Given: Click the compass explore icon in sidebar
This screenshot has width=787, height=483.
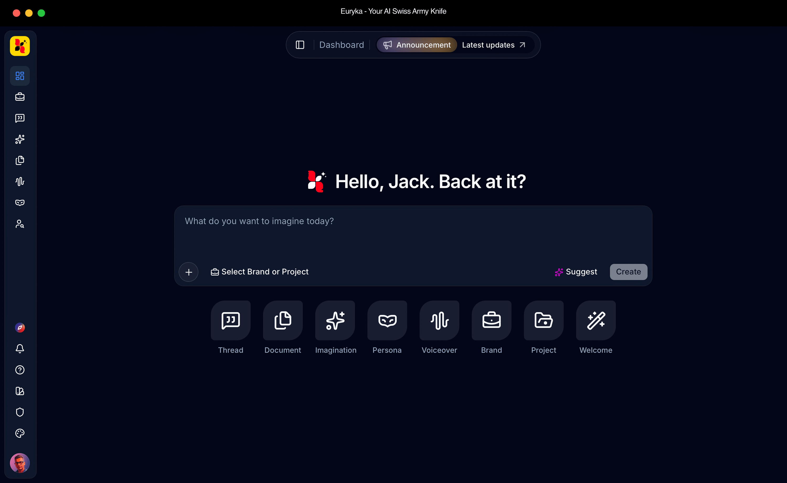Looking at the screenshot, I should [x=20, y=328].
